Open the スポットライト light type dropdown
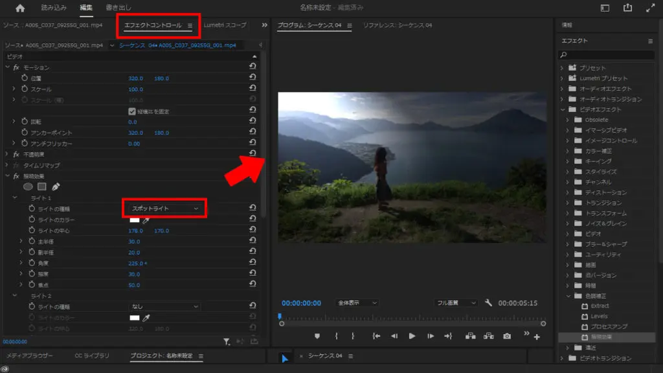The width and height of the screenshot is (663, 373). [x=164, y=209]
